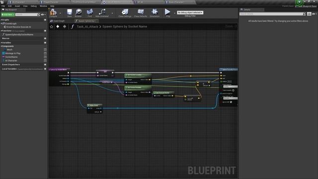This screenshot has width=318, height=179.
Task: Click the Unreal Engine logo icon
Action: click(x=2, y=2)
